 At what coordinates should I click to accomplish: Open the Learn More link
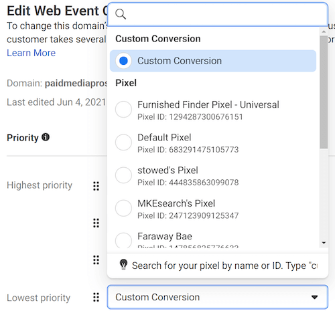coord(31,53)
